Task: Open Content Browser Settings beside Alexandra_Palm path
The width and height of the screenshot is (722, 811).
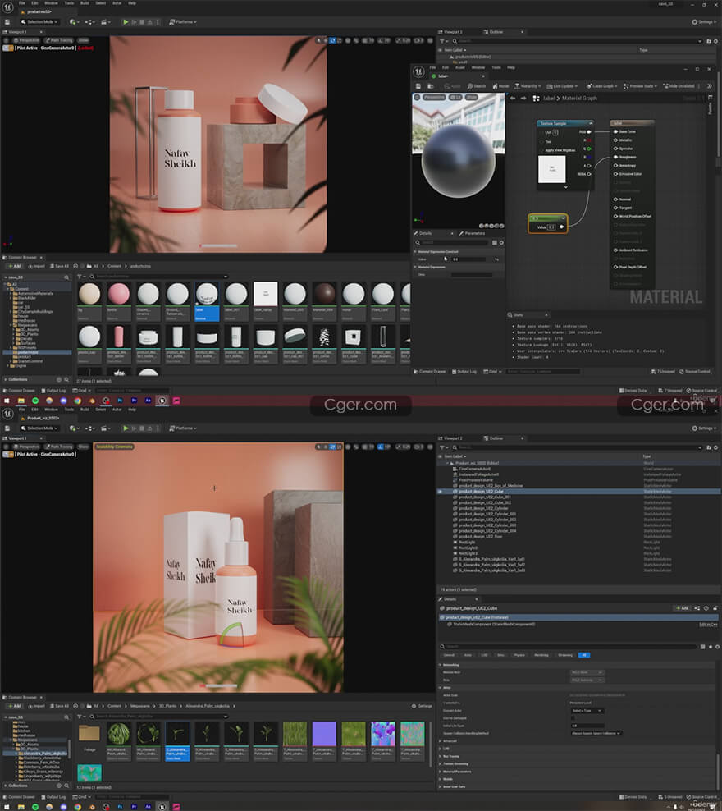Action: tap(422, 706)
